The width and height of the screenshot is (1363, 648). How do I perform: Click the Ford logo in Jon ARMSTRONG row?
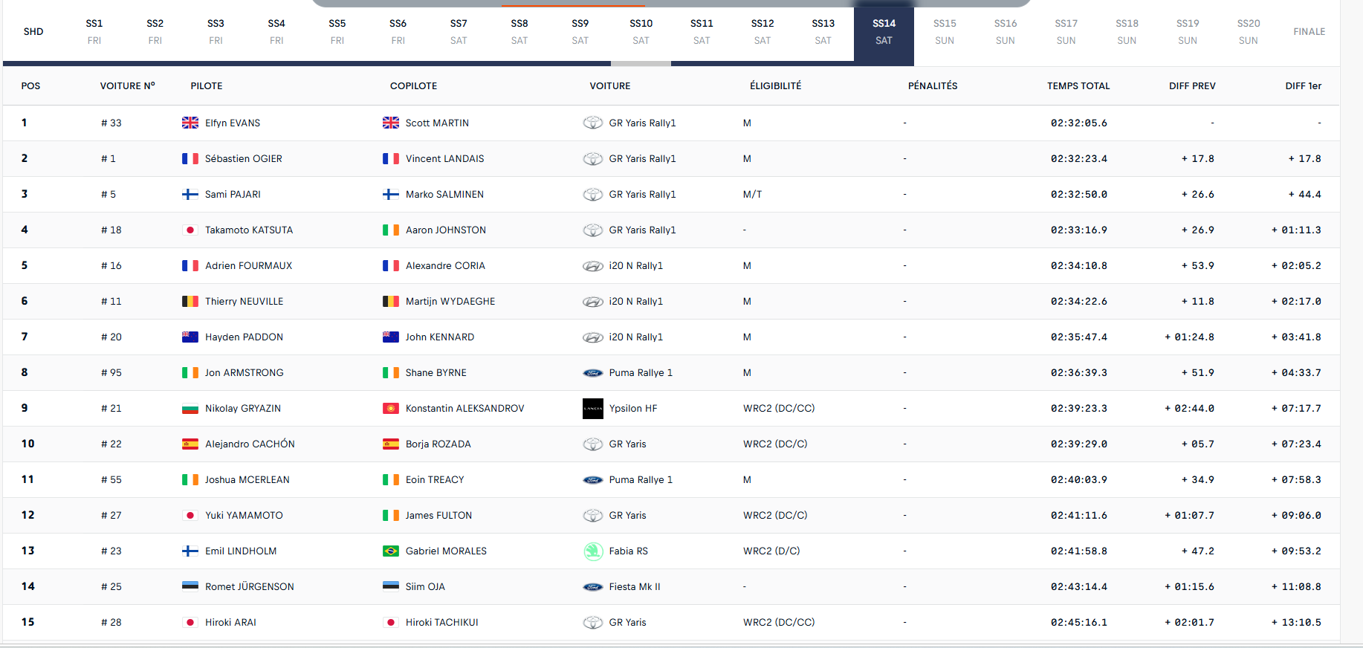593,372
